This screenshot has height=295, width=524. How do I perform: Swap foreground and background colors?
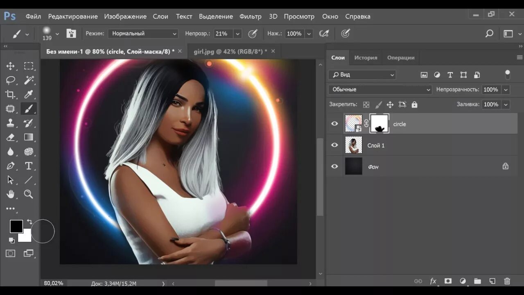29,222
